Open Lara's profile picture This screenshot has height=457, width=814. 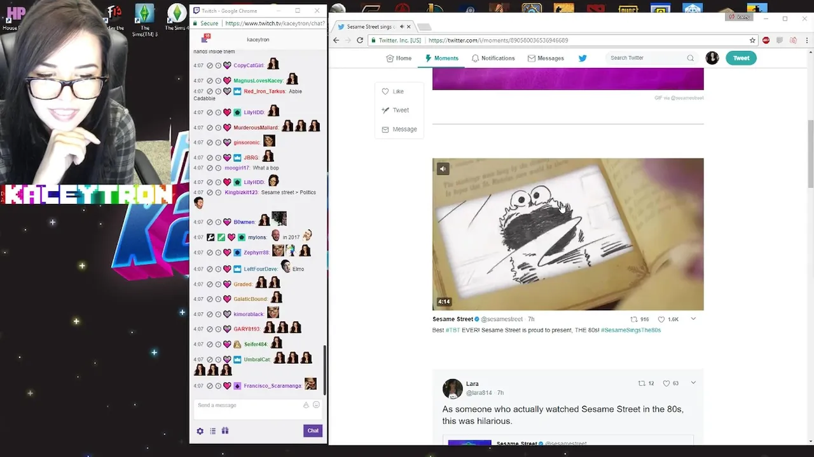coord(453,388)
